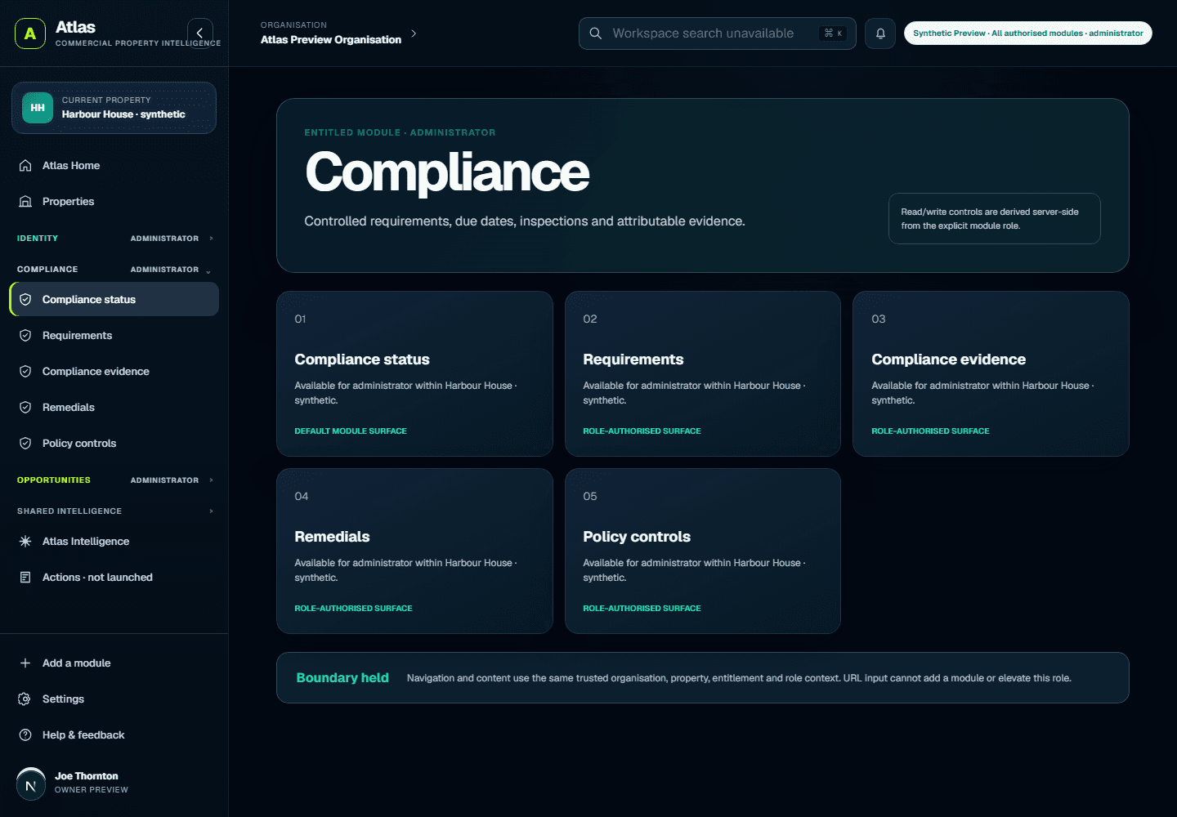Click the shield icon beside Compliance evidence

click(x=25, y=372)
